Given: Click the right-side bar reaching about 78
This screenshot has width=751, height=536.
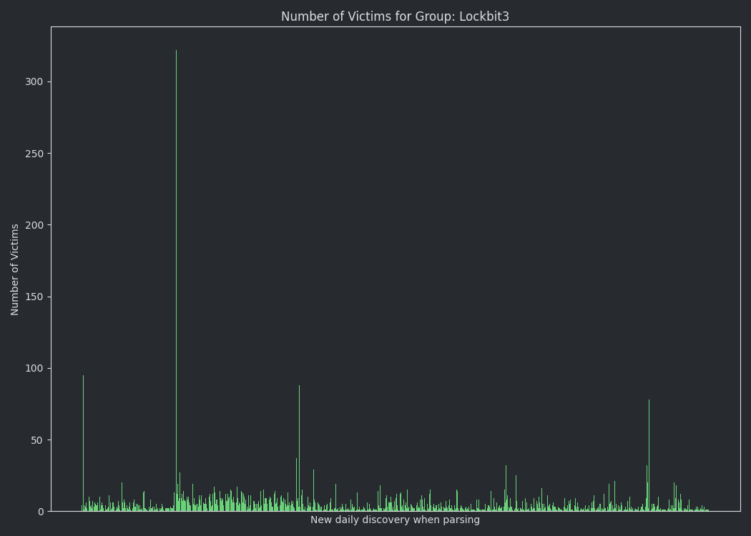Looking at the screenshot, I should coord(649,455).
